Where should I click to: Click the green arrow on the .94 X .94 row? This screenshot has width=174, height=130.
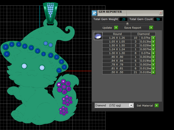(x=153, y=61)
